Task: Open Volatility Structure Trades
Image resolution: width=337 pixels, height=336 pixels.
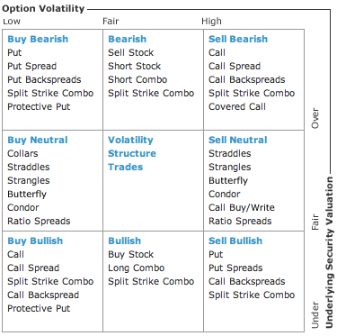Action: (x=132, y=153)
